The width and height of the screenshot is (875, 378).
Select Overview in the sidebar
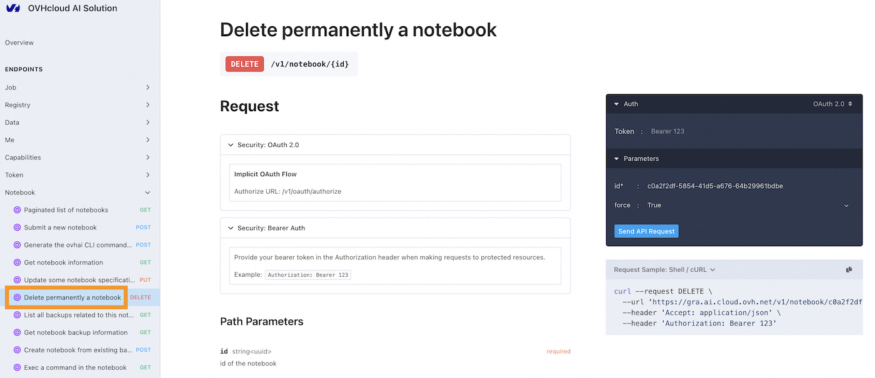pyautogui.click(x=19, y=42)
